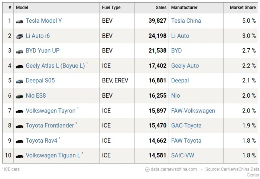
Task: Click the SAIC-VW manufacturer link
Action: tap(183, 155)
